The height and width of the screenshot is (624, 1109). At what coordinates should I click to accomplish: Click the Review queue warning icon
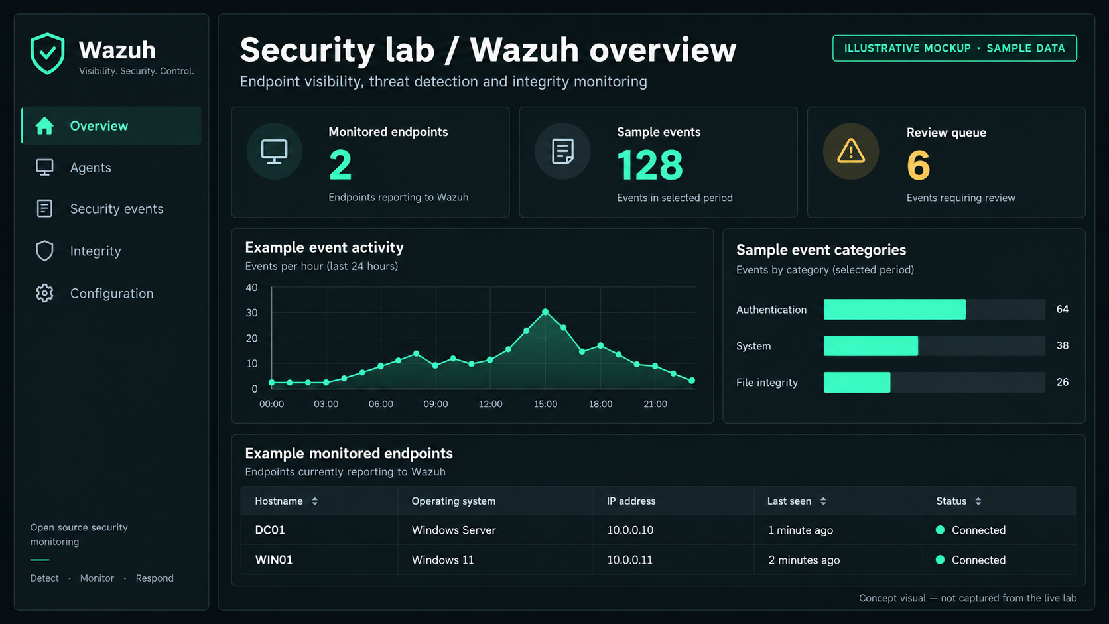[851, 151]
